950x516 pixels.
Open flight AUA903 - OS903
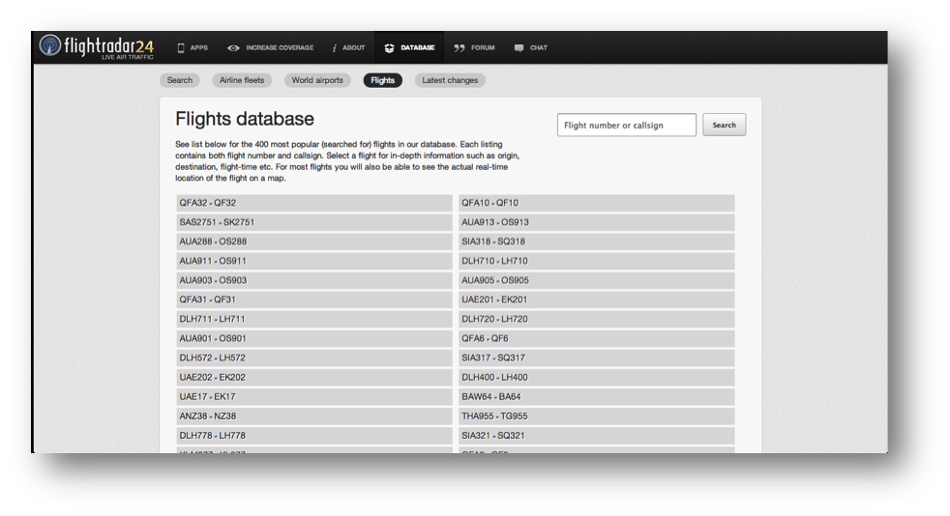pyautogui.click(x=313, y=280)
